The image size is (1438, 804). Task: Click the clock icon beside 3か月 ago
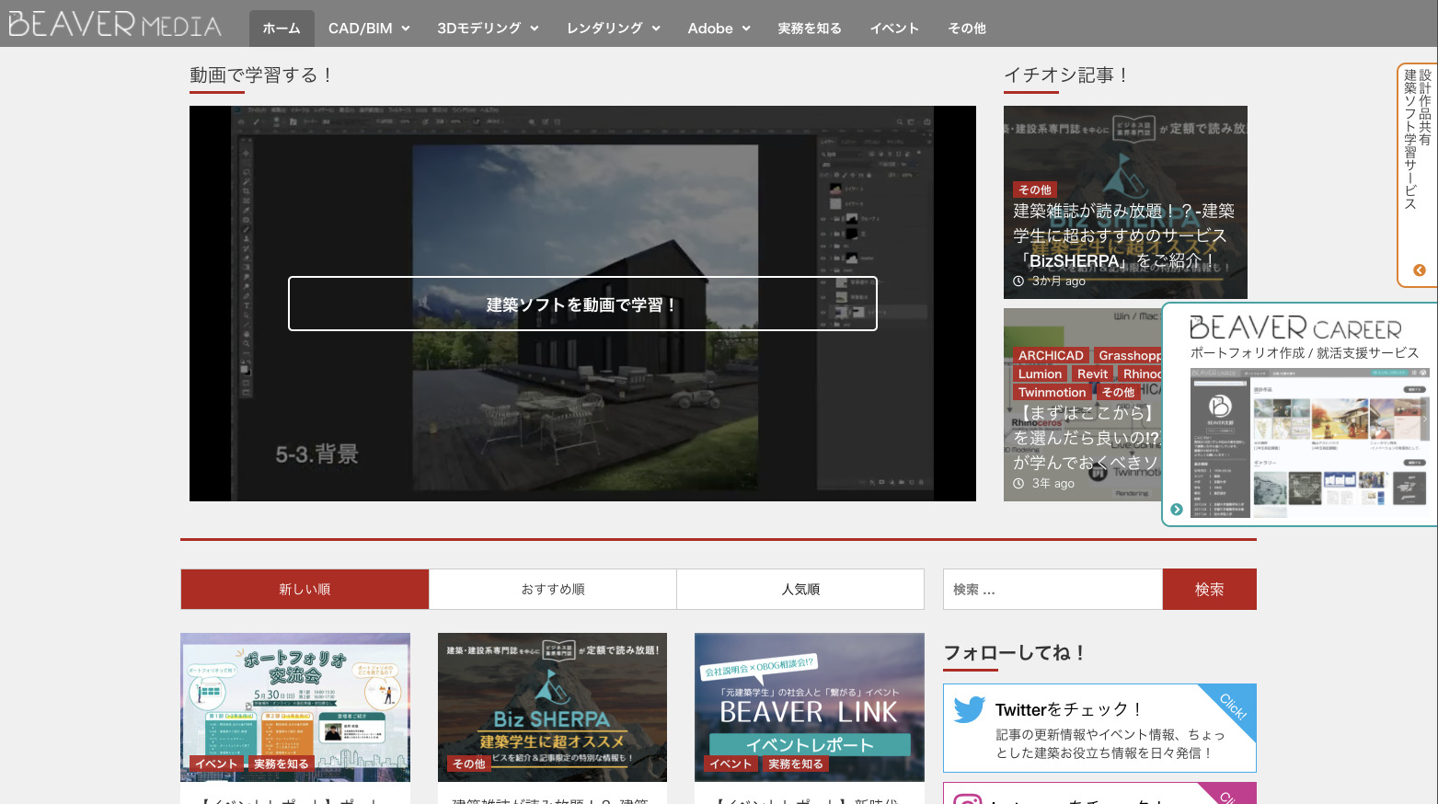1018,281
